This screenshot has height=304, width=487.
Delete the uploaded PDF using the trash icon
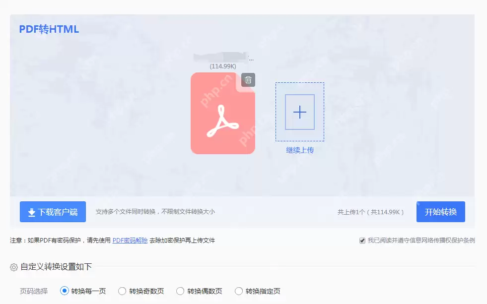[x=248, y=79]
